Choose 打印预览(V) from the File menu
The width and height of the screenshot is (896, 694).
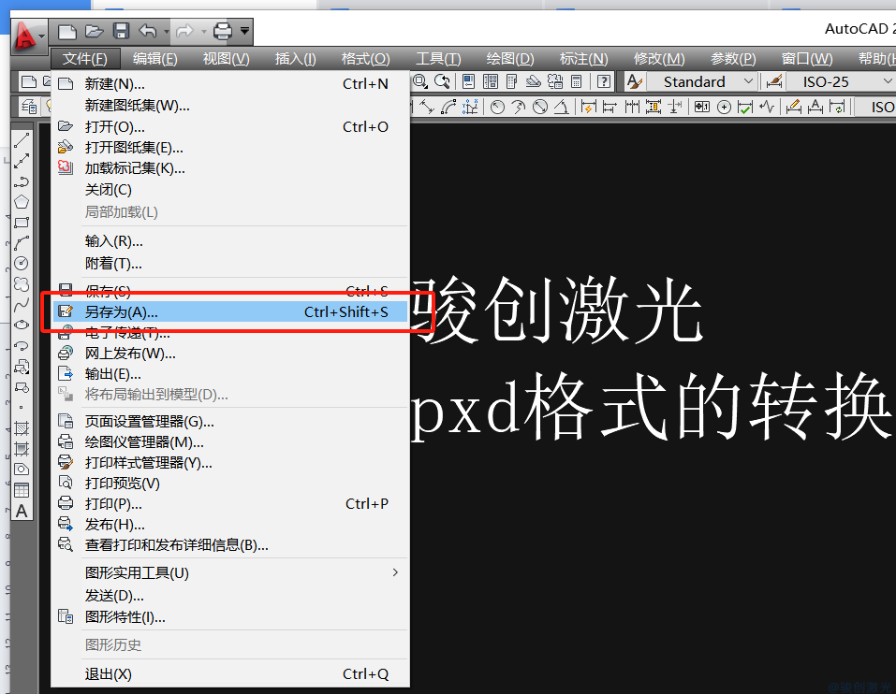click(x=230, y=484)
